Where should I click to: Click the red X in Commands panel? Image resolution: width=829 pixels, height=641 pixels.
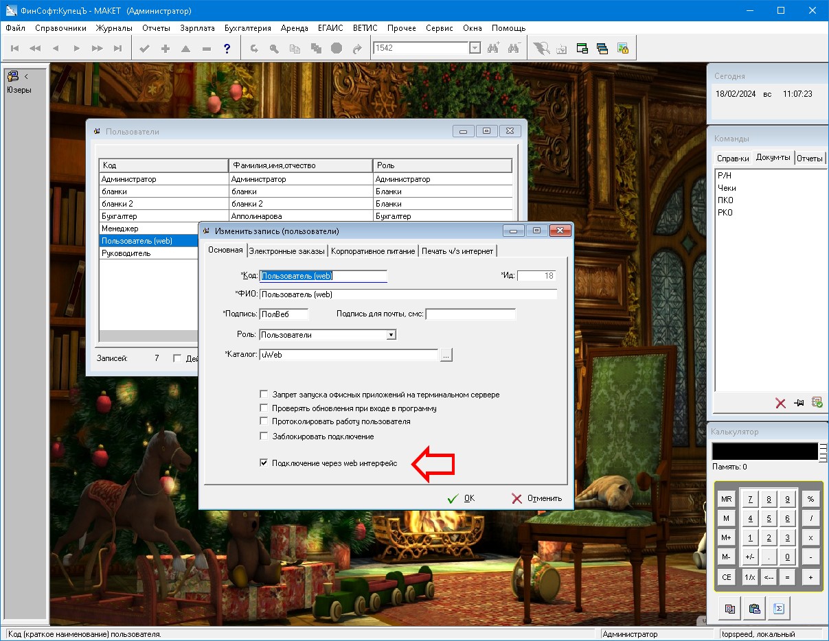tap(780, 403)
